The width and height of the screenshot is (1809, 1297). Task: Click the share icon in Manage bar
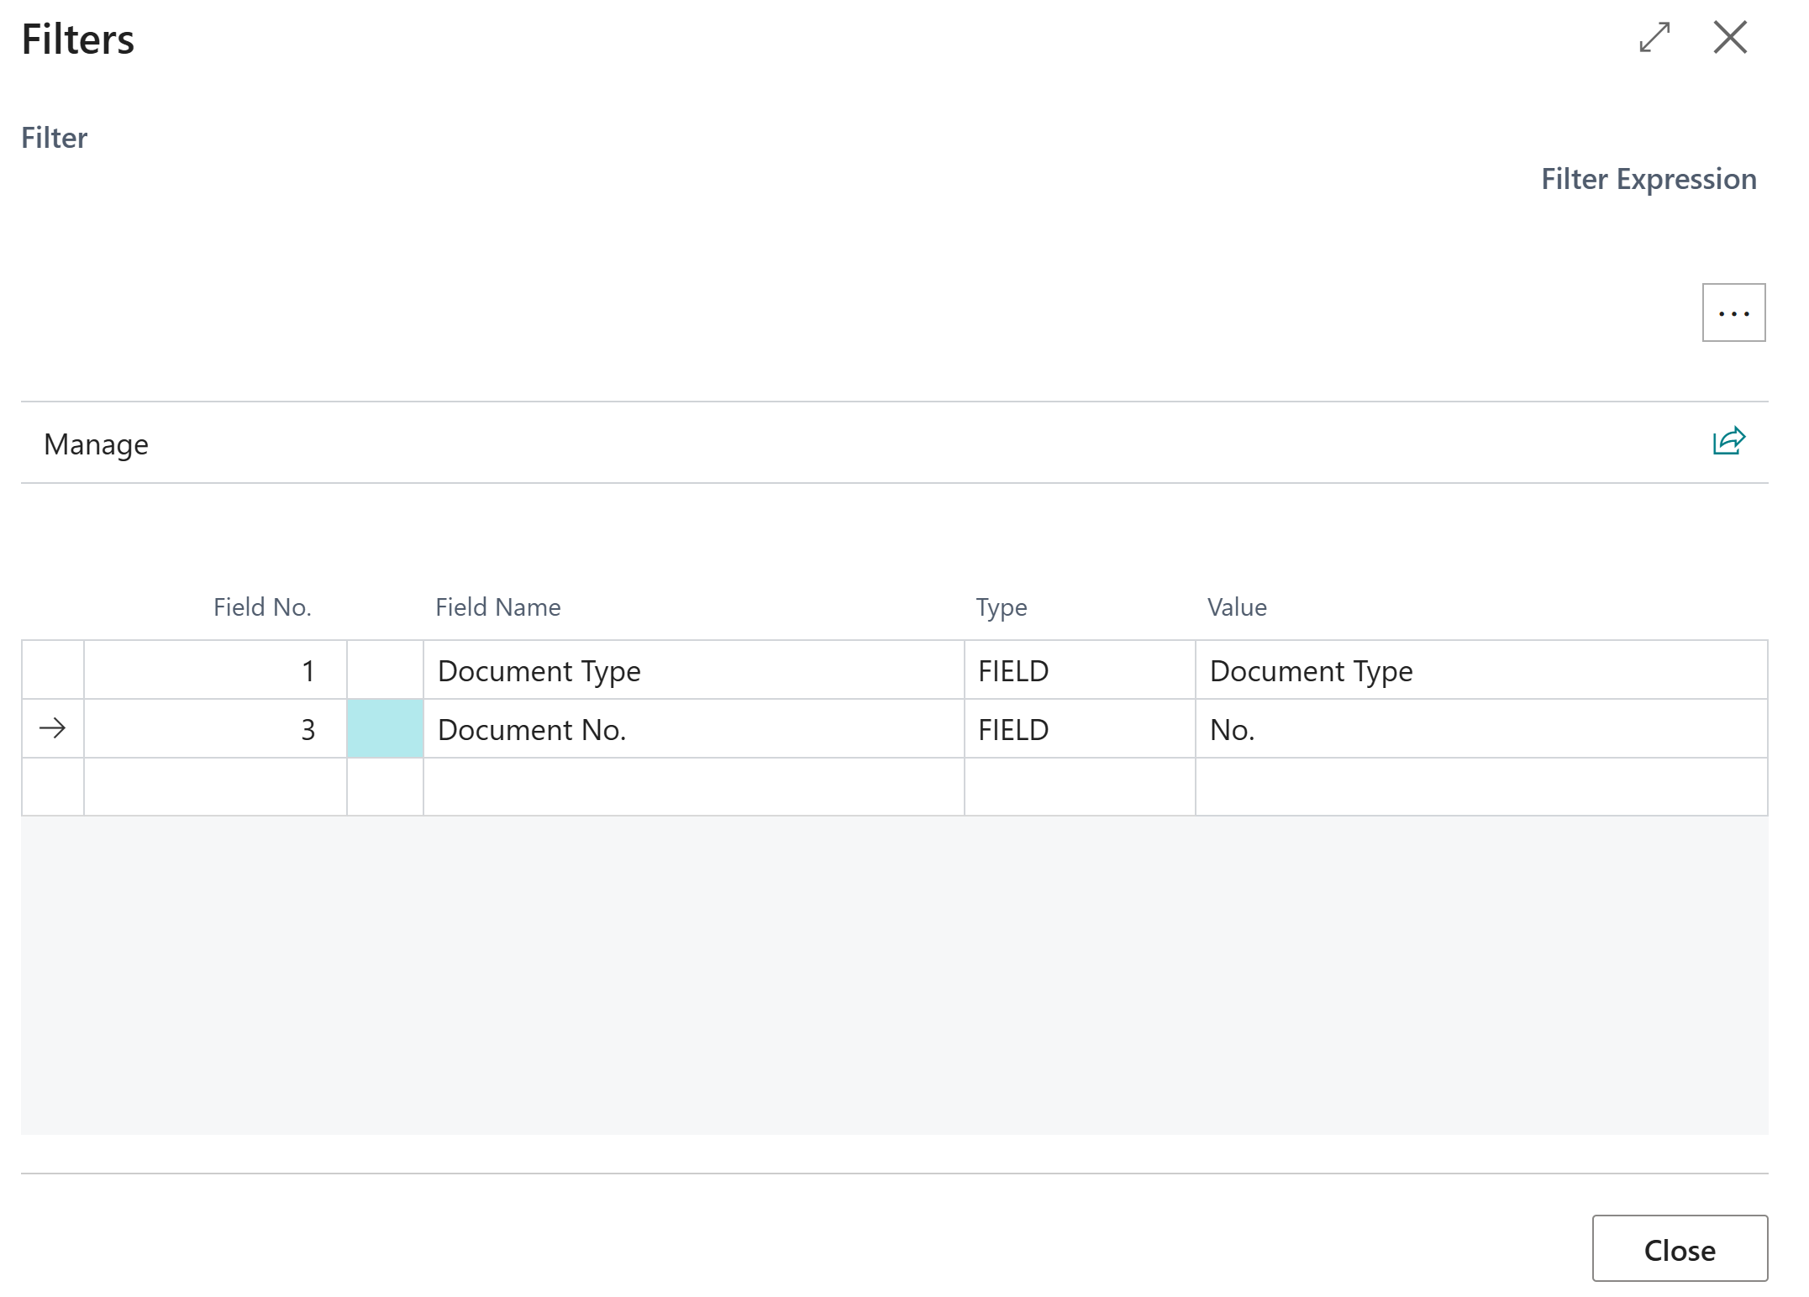(1728, 441)
